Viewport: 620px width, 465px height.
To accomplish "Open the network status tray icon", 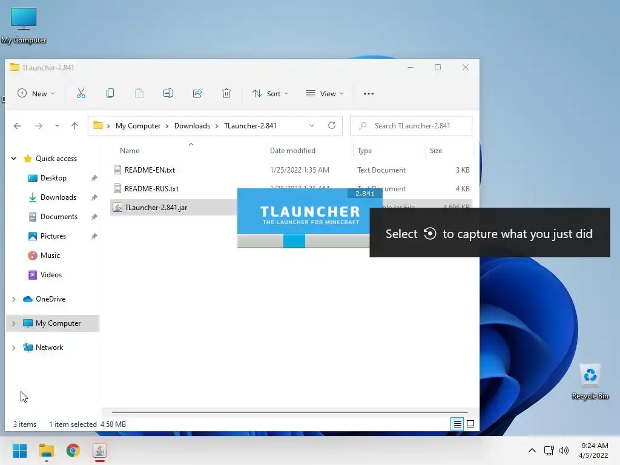I will 549,450.
